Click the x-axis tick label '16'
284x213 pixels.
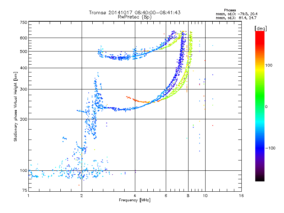(x=241, y=196)
